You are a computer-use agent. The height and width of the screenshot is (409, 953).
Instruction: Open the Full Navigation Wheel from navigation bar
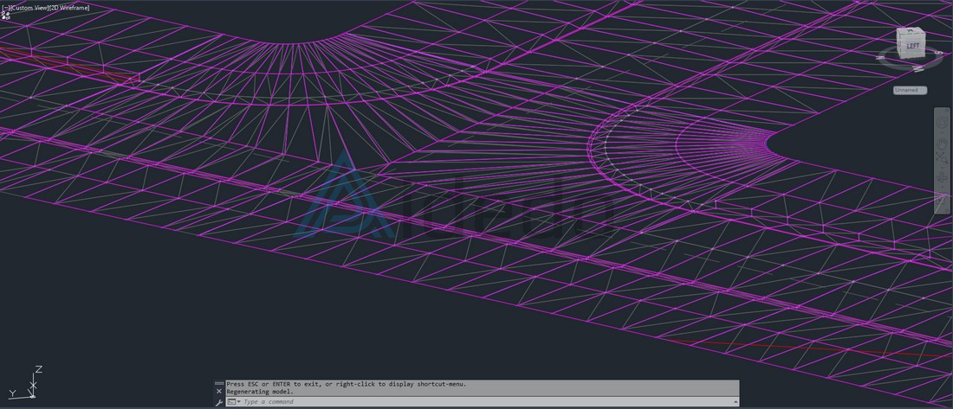click(943, 121)
